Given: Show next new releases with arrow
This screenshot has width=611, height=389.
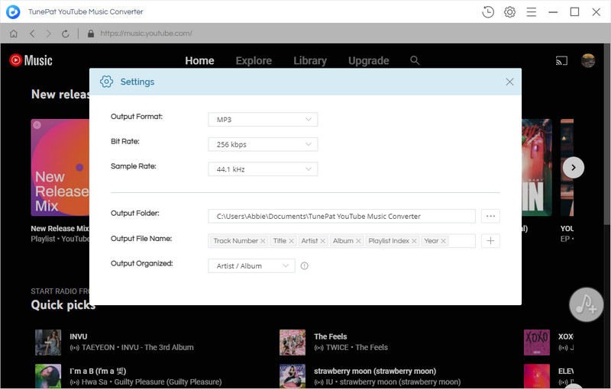Looking at the screenshot, I should point(574,168).
